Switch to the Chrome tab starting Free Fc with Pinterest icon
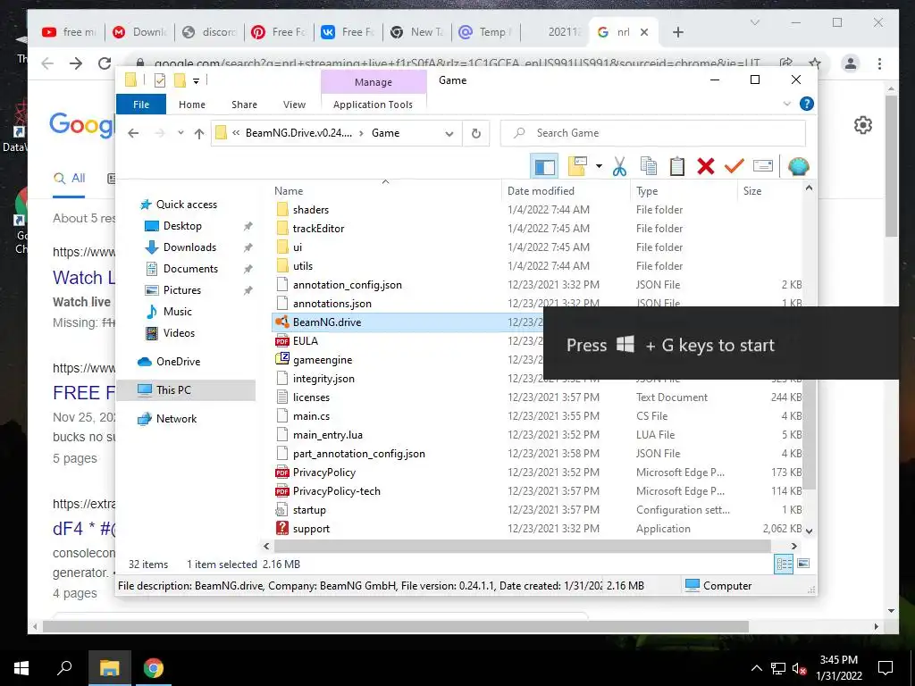 pos(279,32)
